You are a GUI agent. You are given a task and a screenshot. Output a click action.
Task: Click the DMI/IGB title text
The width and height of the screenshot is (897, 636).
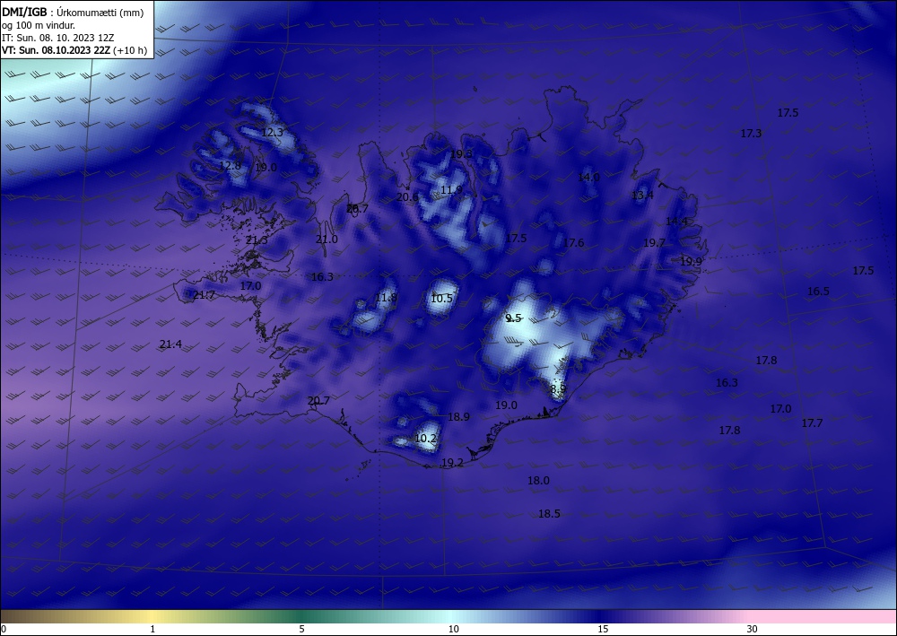click(x=24, y=13)
